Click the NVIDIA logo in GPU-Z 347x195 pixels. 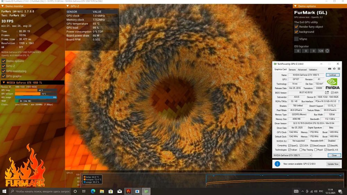332,84
